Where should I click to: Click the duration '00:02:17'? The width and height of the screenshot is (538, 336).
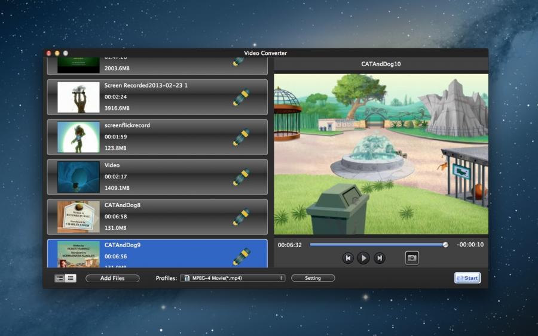coord(115,177)
